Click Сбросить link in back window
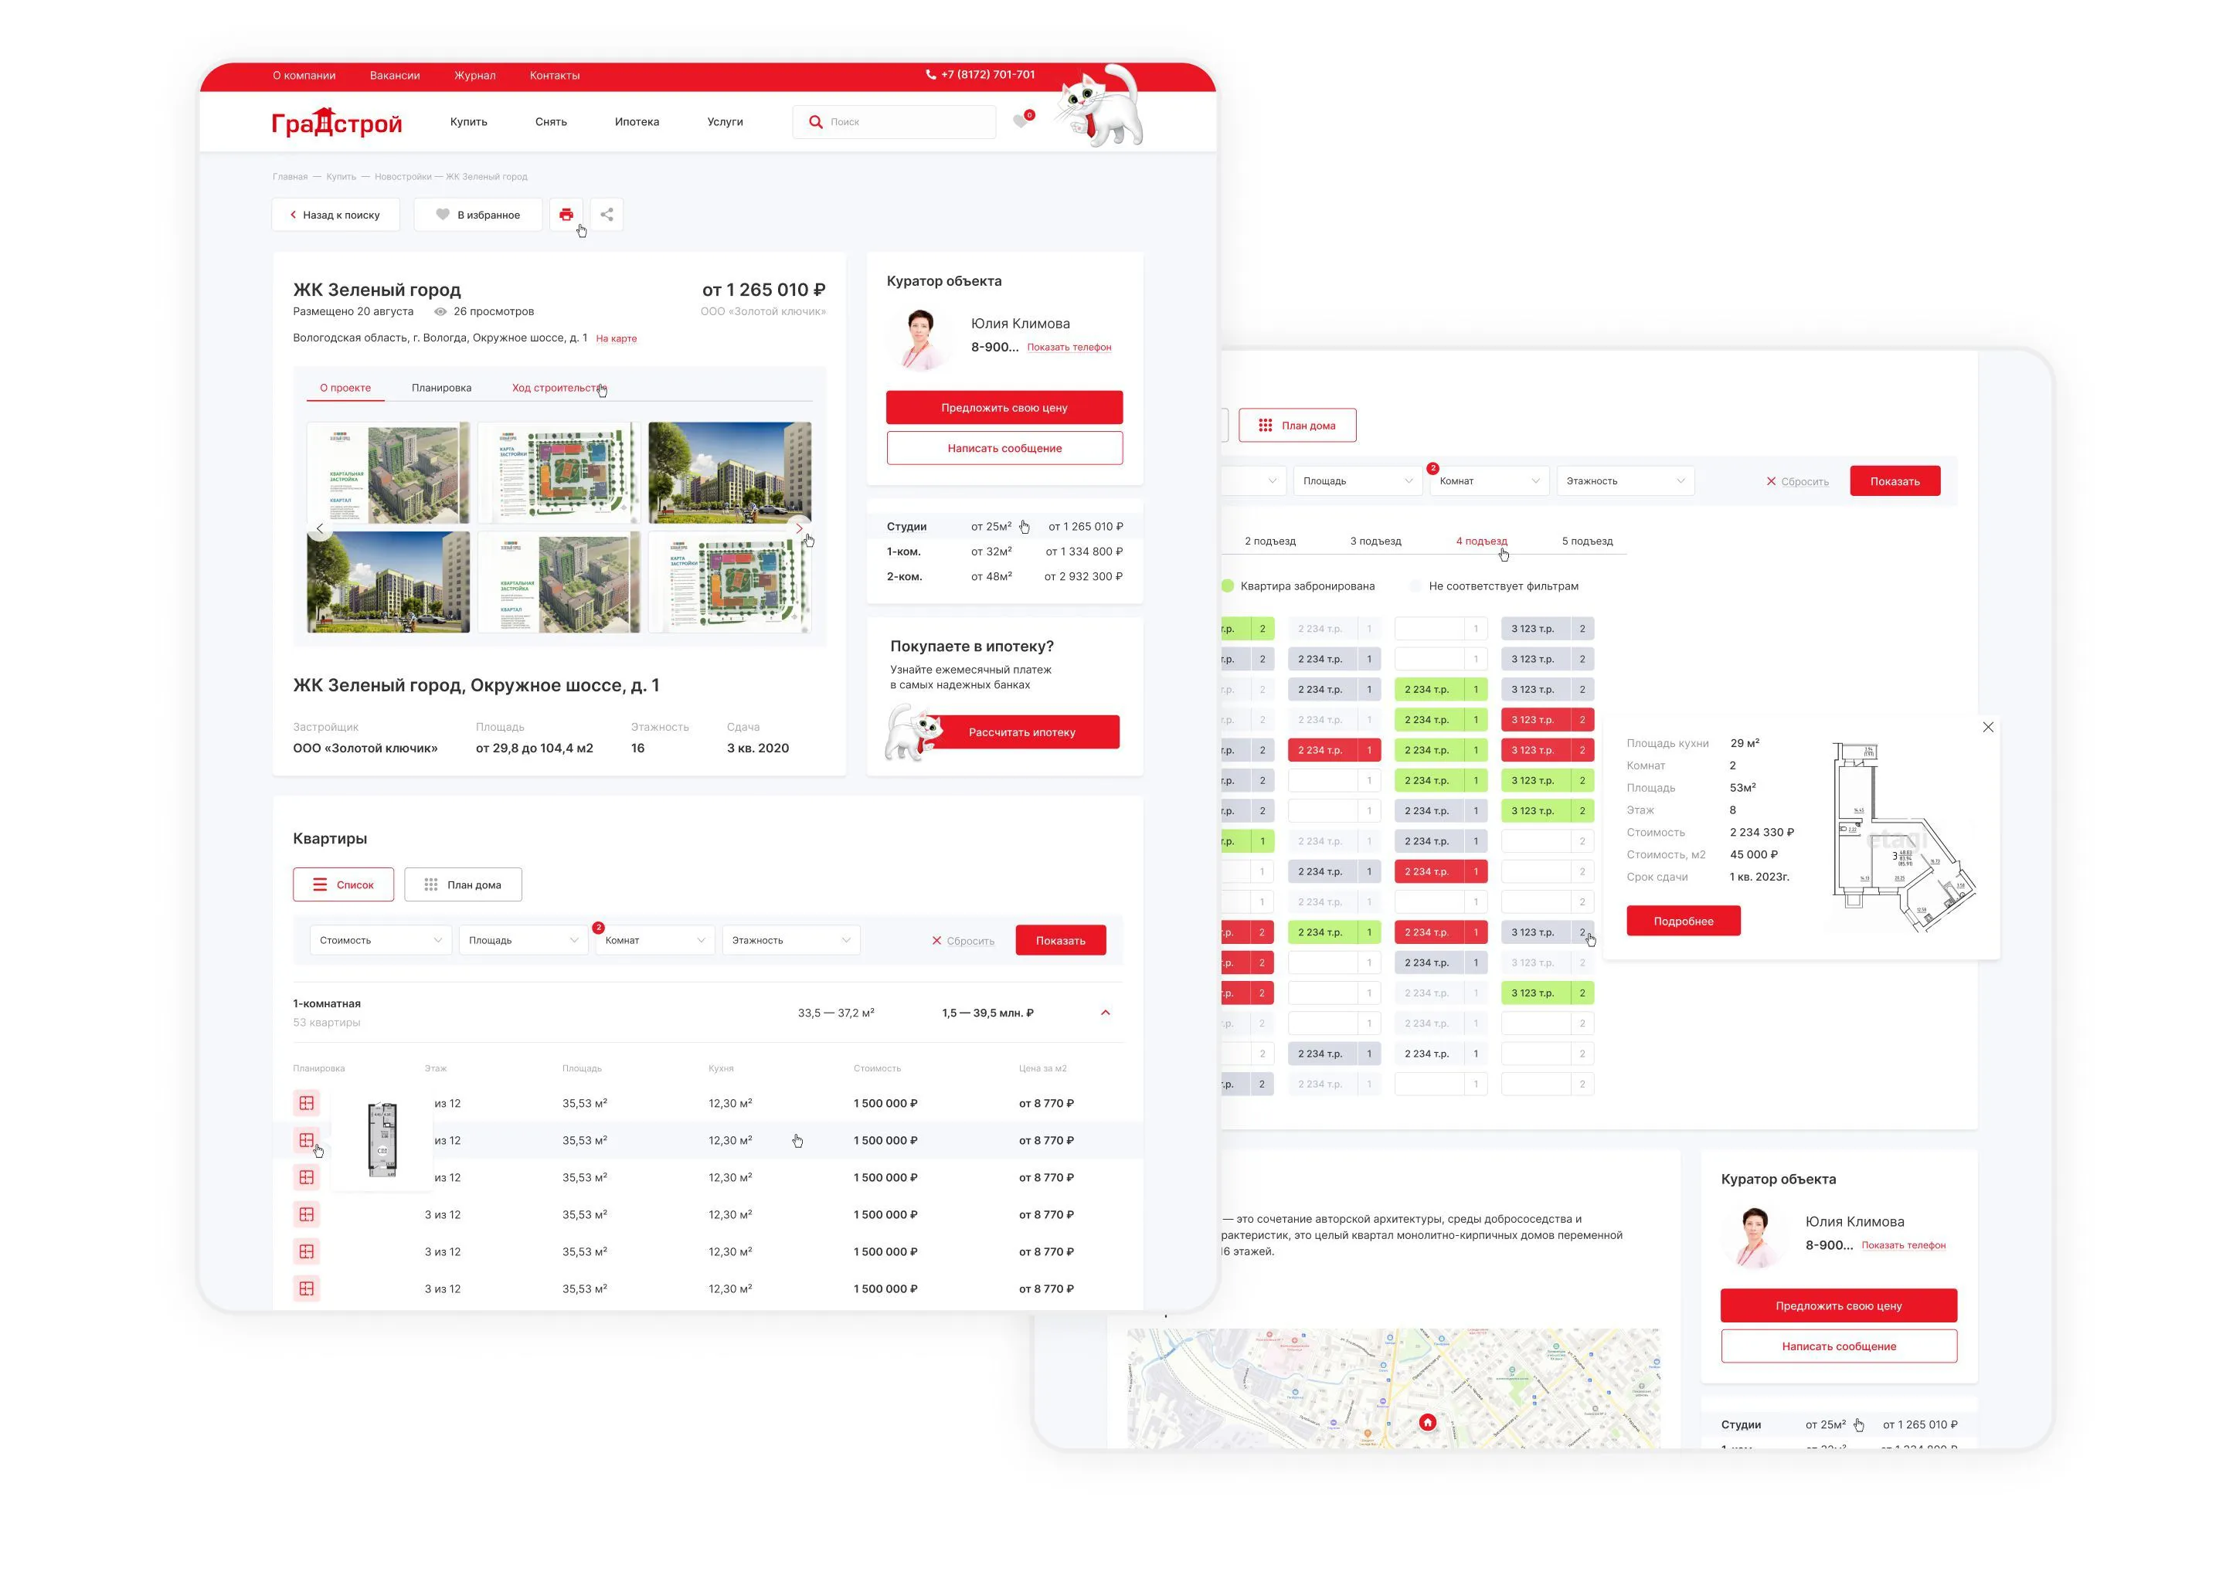The height and width of the screenshot is (1575, 2226). (1804, 481)
